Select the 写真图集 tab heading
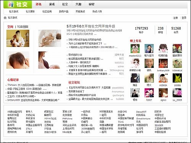This screenshot has width=191, height=143. [x=23, y=27]
